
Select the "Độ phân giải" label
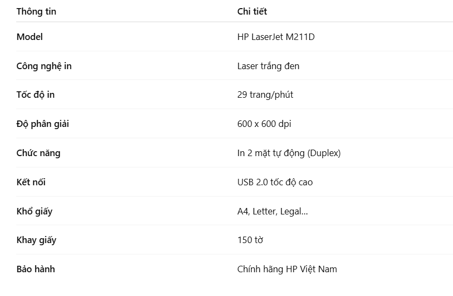pyautogui.click(x=43, y=124)
